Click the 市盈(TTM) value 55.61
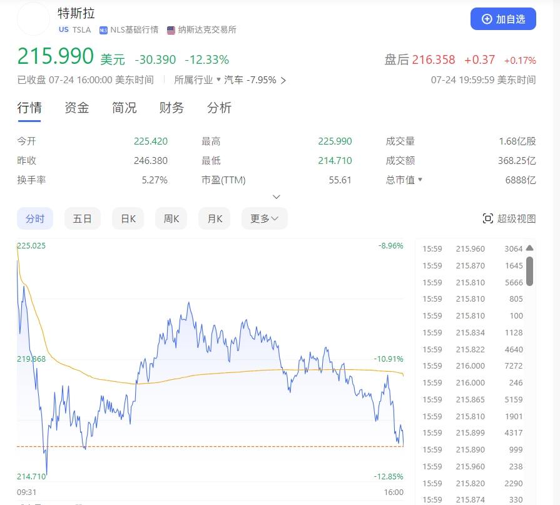560x505 pixels. [340, 180]
